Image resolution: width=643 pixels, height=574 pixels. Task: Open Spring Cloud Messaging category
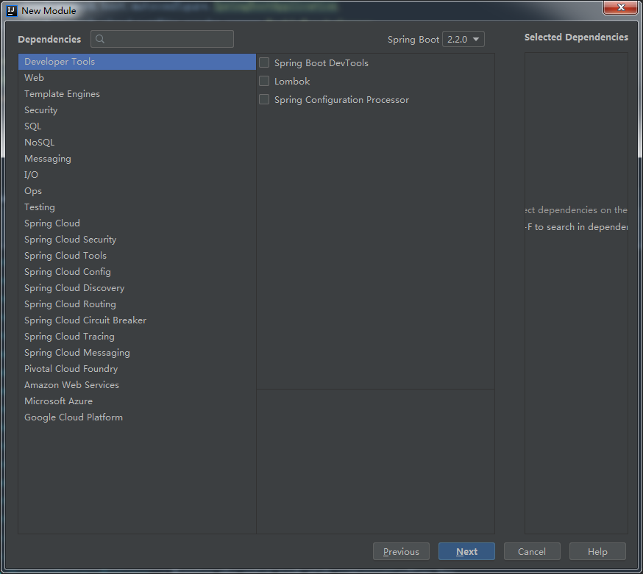137,353
